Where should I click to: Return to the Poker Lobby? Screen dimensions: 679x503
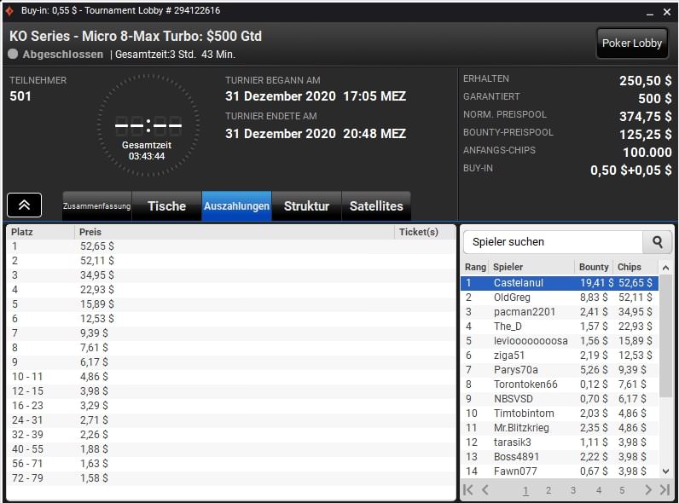pyautogui.click(x=631, y=43)
